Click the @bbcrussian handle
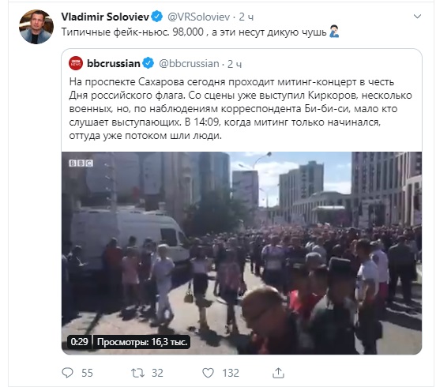 189,64
